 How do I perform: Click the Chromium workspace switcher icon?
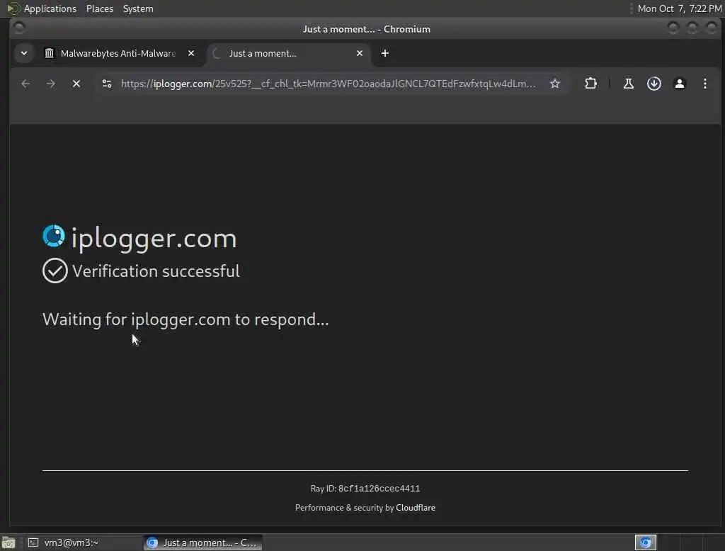click(x=646, y=543)
